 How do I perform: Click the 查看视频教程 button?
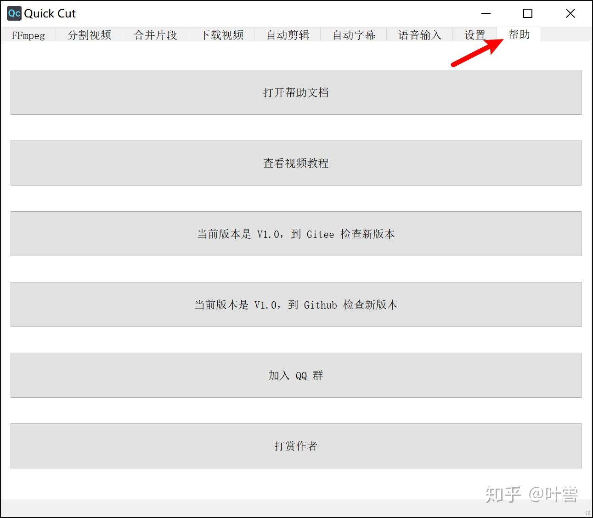(296, 163)
